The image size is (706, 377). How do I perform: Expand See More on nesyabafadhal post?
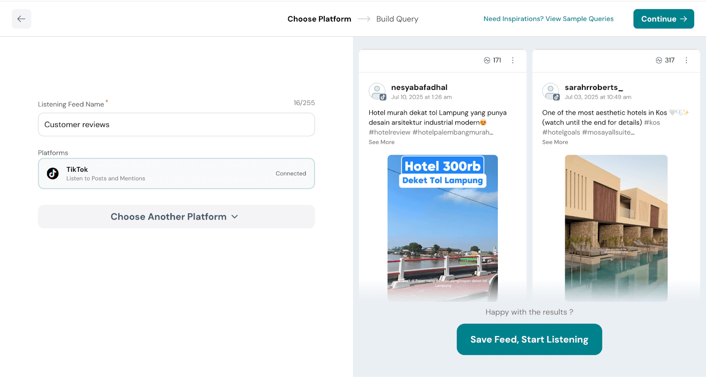(x=382, y=142)
